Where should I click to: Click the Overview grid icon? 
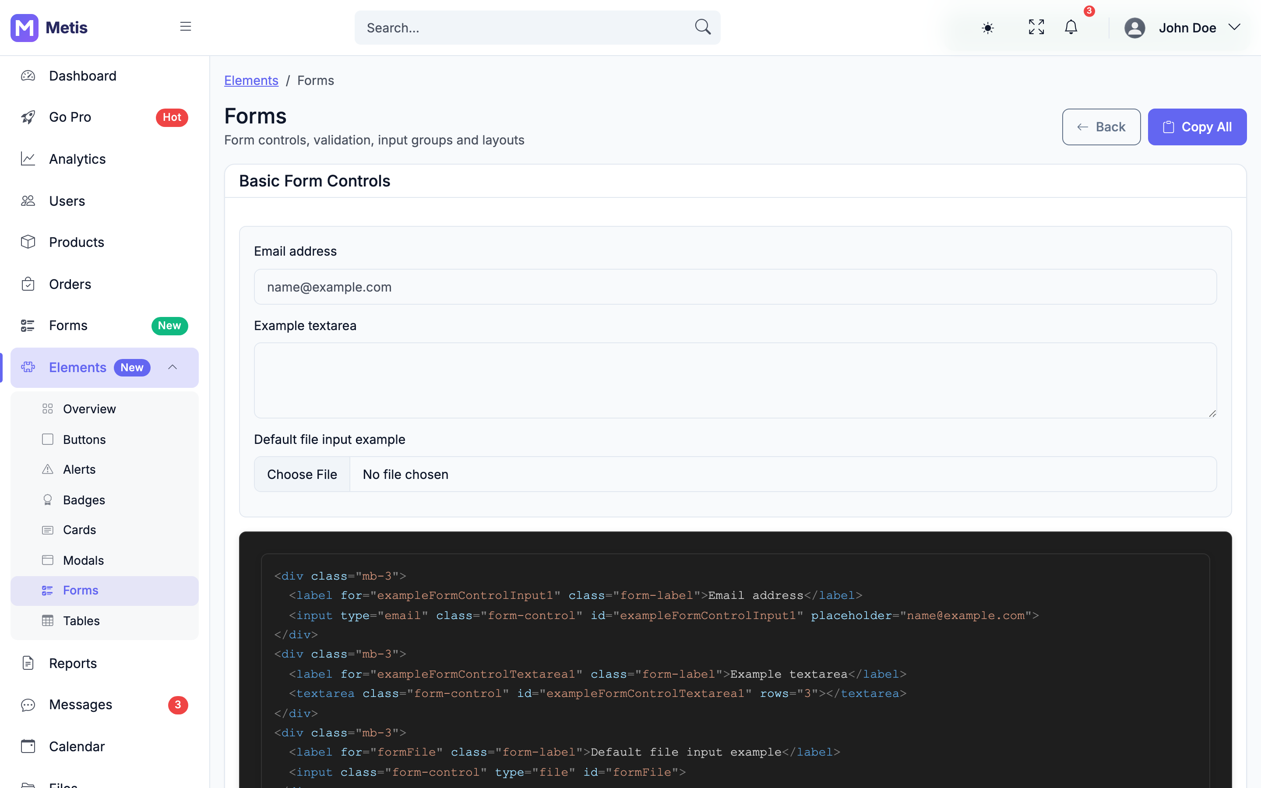coord(47,409)
